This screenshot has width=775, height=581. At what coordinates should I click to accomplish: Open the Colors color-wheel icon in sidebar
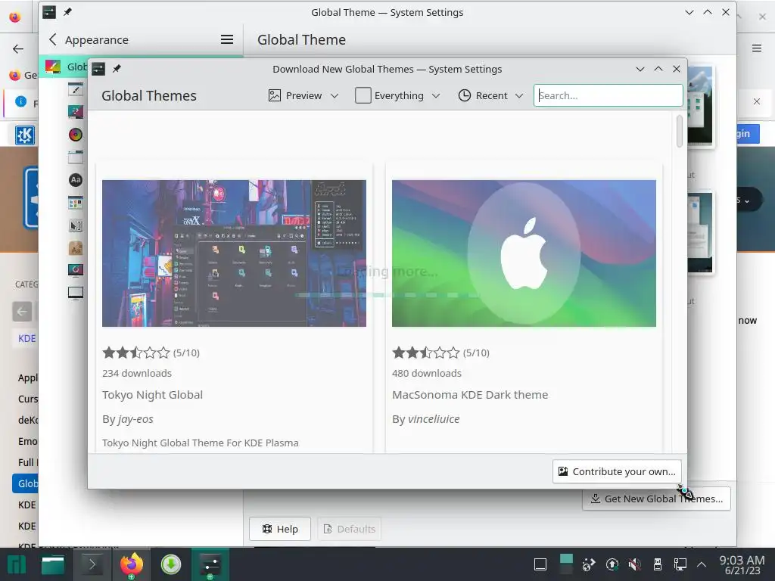point(76,135)
